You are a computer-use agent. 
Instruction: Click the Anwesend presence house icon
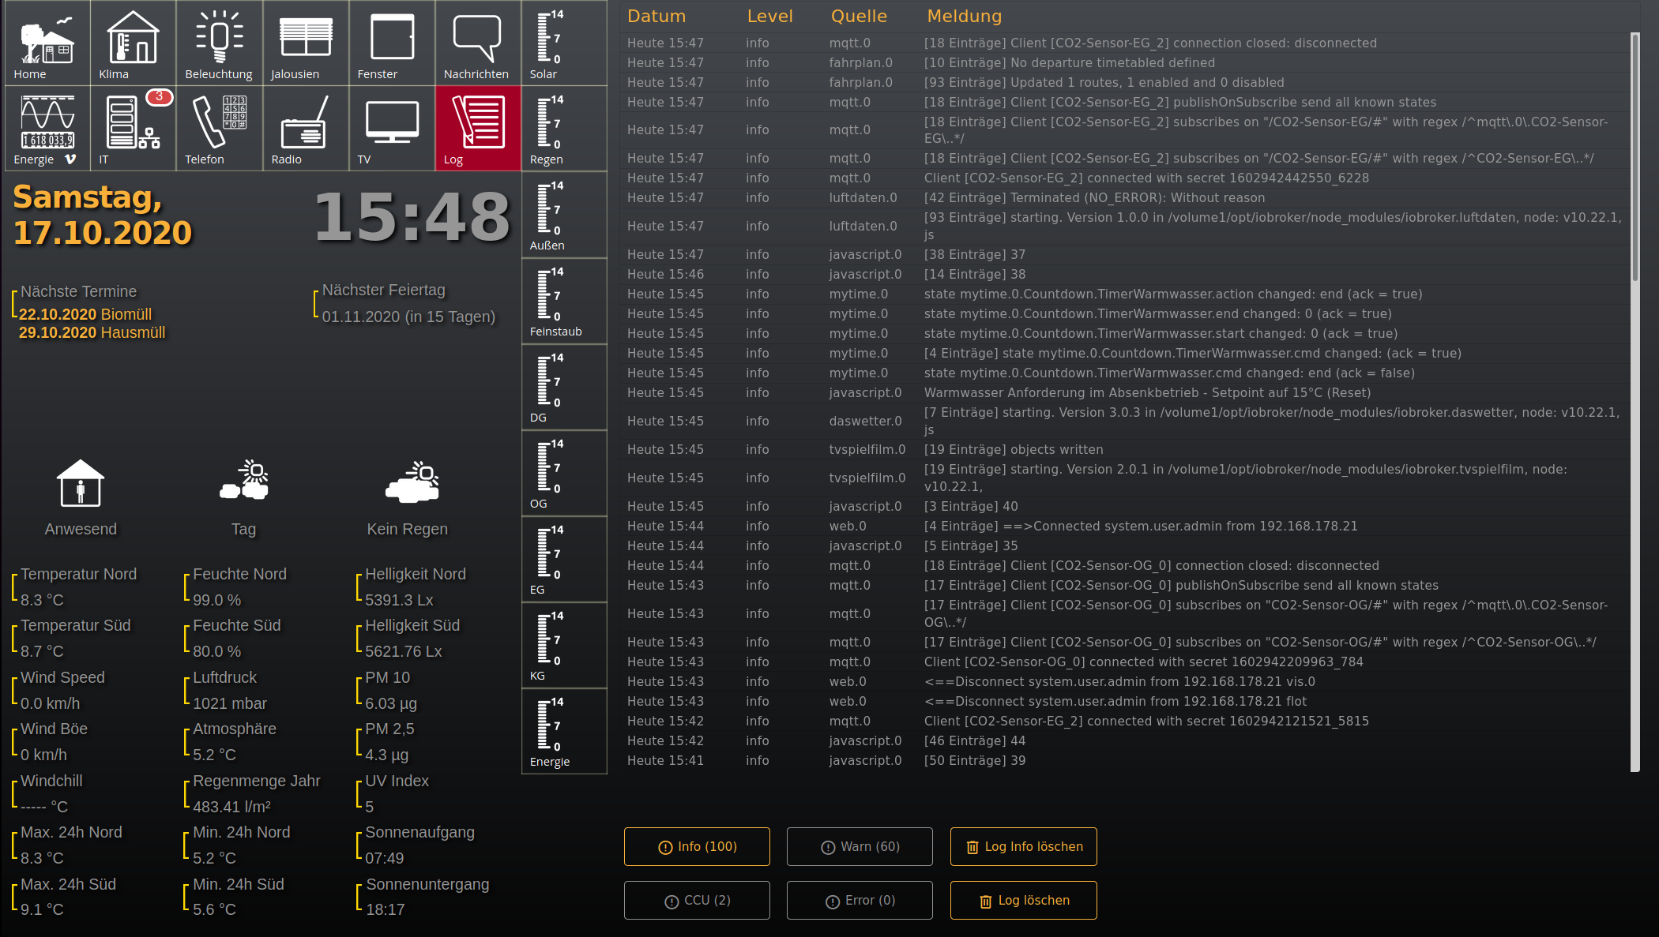81,483
